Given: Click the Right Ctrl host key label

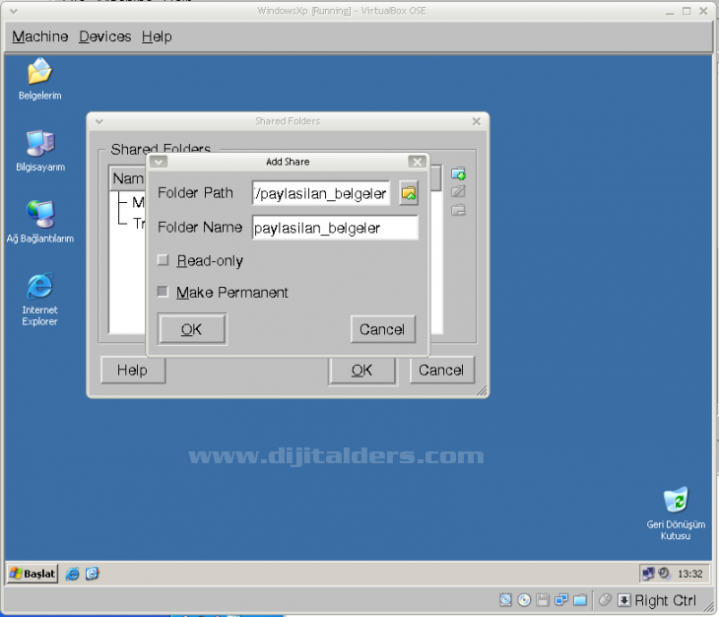Looking at the screenshot, I should point(666,600).
